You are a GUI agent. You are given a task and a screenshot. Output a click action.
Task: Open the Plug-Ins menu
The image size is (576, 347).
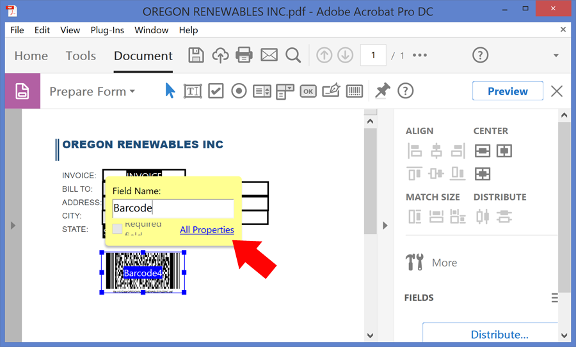(108, 30)
